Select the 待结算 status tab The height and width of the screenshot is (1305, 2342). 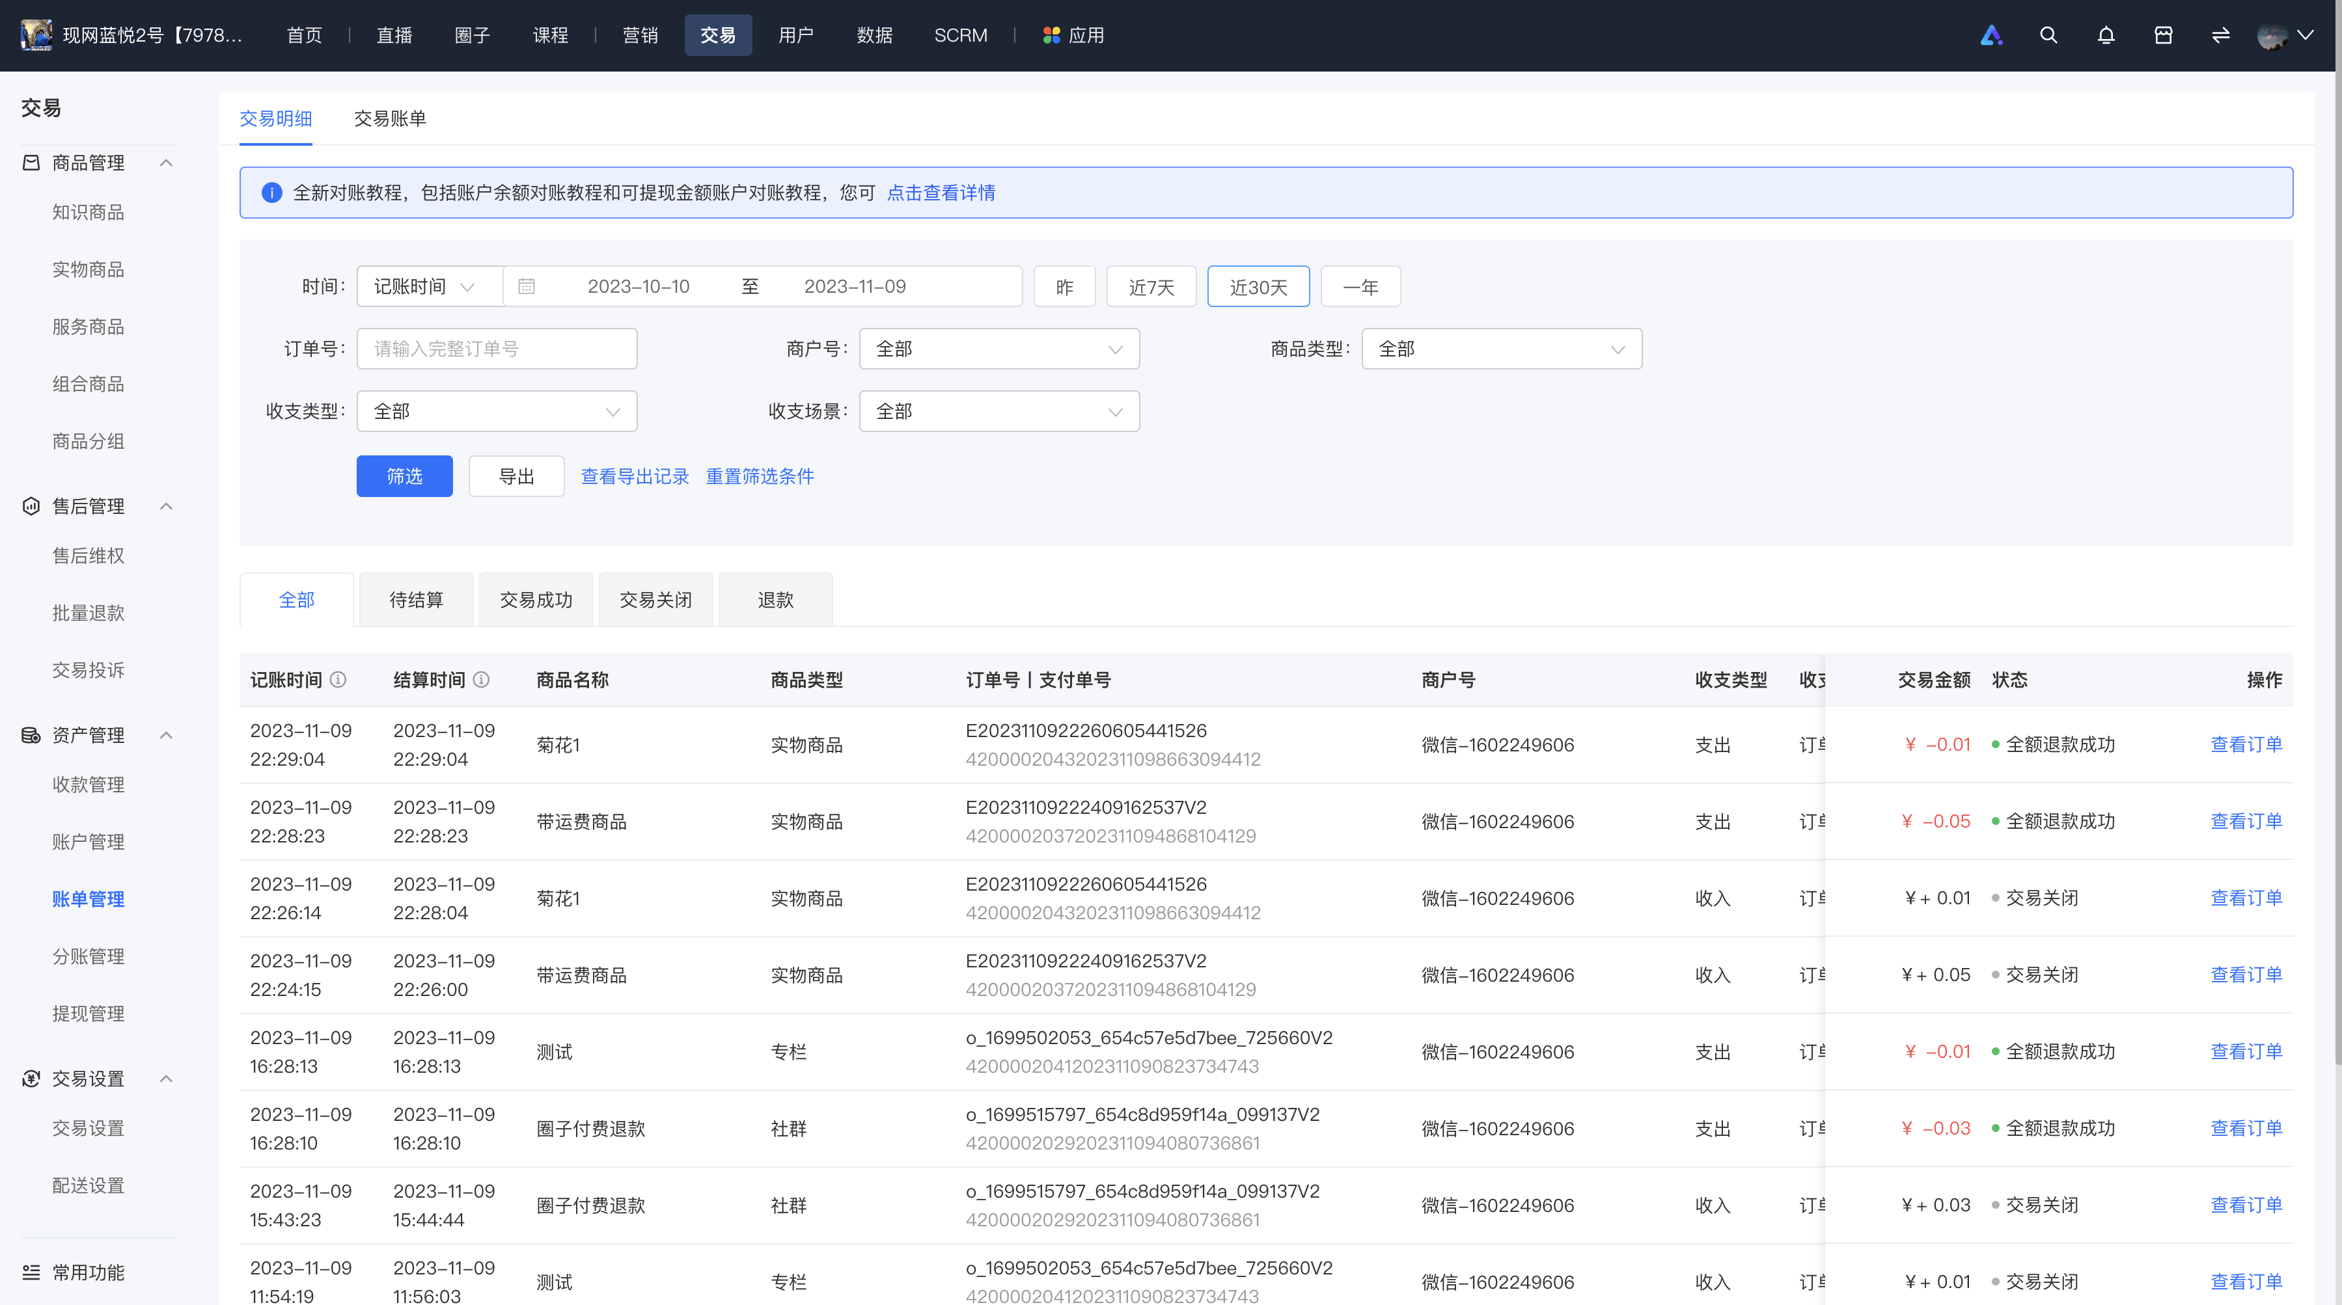coord(417,600)
